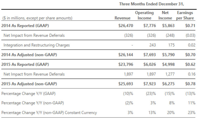
Task: Click the "Three Months Ended December 31," heading
Action: pos(151,4)
